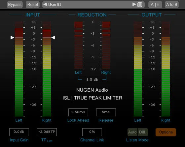Click the REDUCTION section heading
Screen dimensions: 185x147
coord(92,15)
